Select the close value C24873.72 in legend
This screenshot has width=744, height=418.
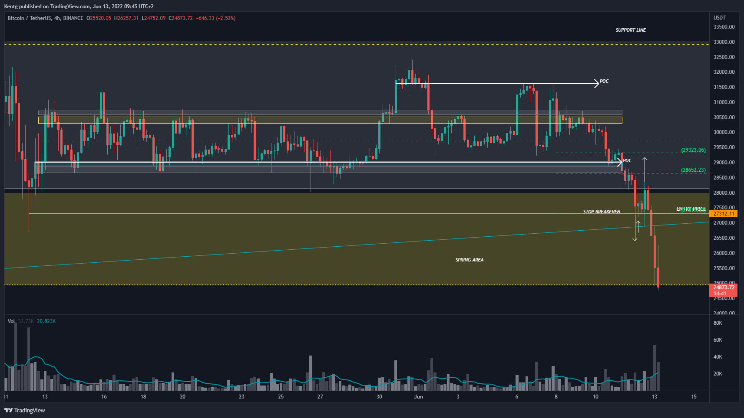pyautogui.click(x=180, y=18)
